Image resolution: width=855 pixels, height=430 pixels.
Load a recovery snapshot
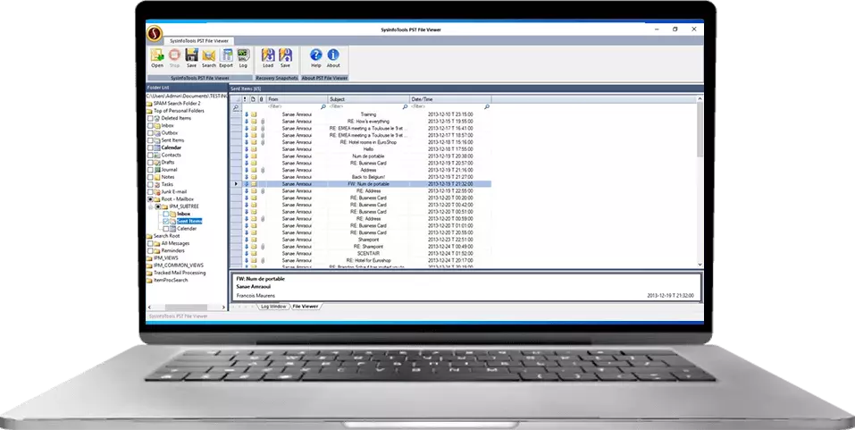(268, 57)
